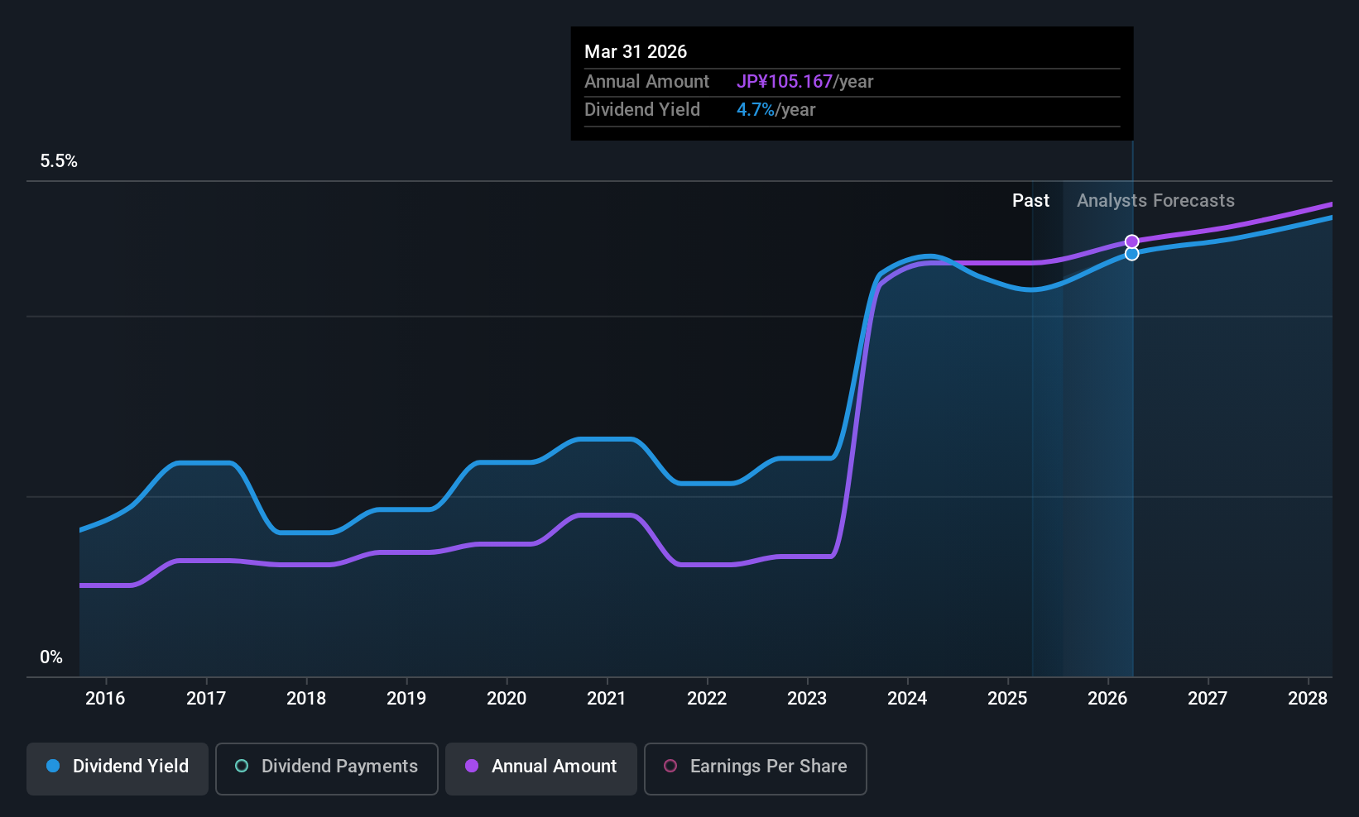Click the Analysts Forecasts label
1359x817 pixels.
pos(1155,201)
